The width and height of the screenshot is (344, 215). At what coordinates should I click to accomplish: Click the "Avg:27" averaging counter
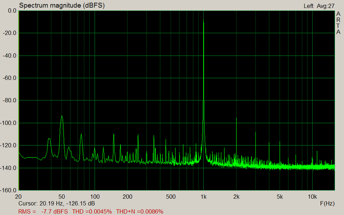tap(325, 6)
